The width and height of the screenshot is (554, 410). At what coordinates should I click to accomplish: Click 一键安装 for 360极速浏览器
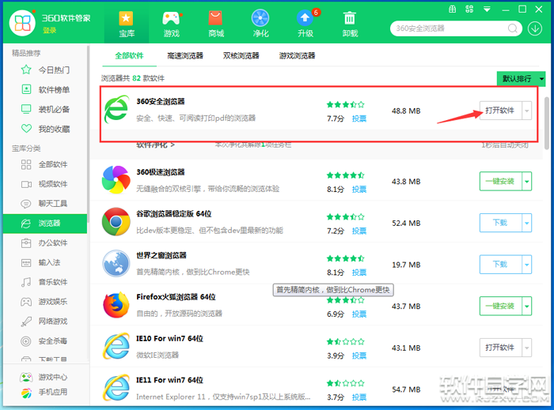(500, 181)
